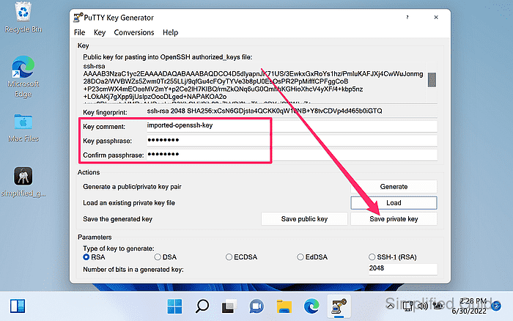513x321 pixels.
Task: Click the volume speaker tray icon
Action: tap(422, 306)
